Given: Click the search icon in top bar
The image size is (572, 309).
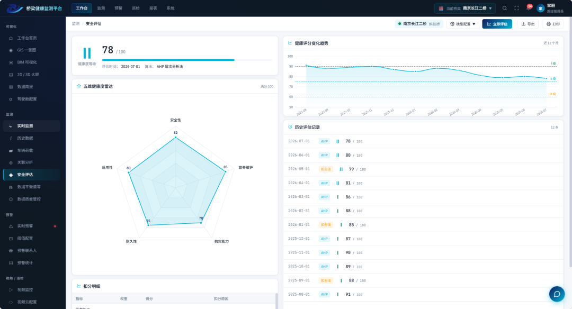Looking at the screenshot, I should [x=505, y=8].
